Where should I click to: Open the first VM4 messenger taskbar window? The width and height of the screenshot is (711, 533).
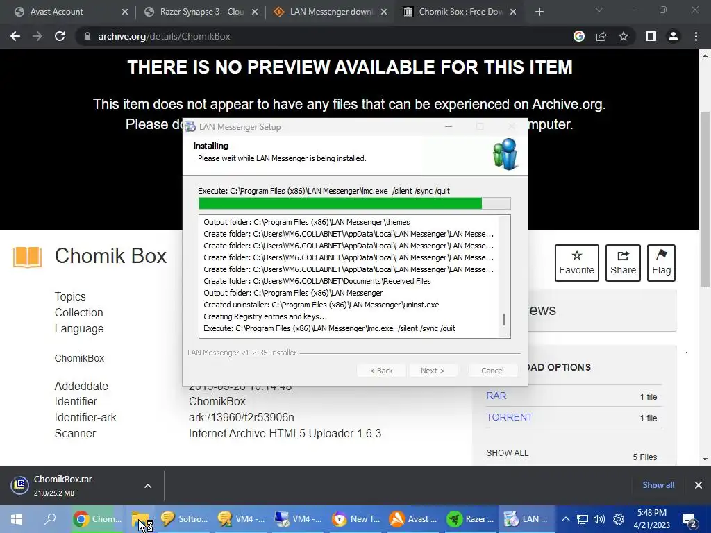tap(241, 519)
